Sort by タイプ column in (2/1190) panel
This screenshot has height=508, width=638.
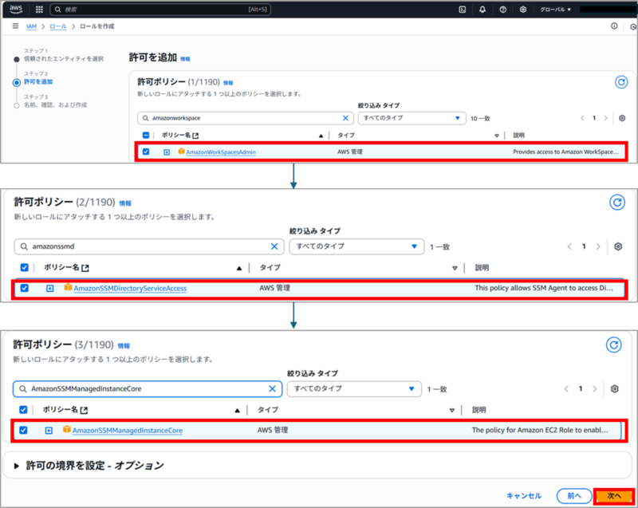[x=455, y=268]
